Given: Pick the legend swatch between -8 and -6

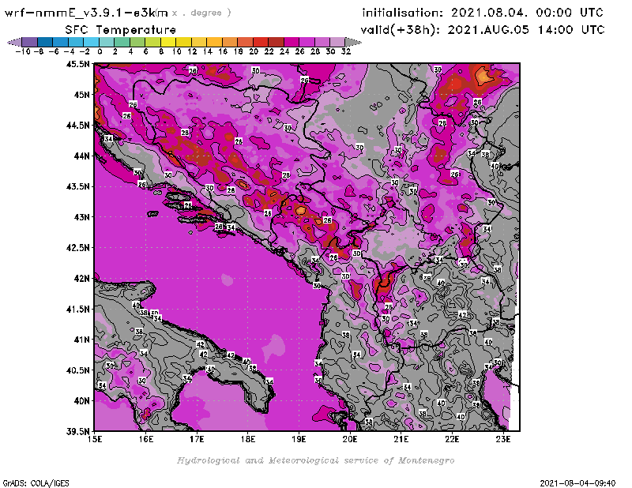Looking at the screenshot, I should tap(45, 42).
